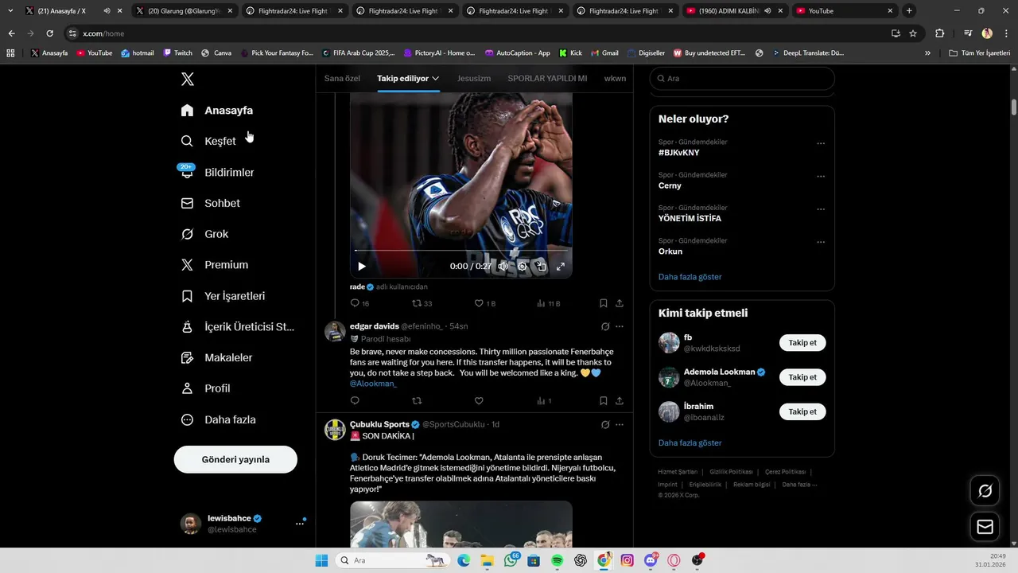Open Spotify from the taskbar
Viewport: 1018px width, 573px height.
tap(558, 560)
